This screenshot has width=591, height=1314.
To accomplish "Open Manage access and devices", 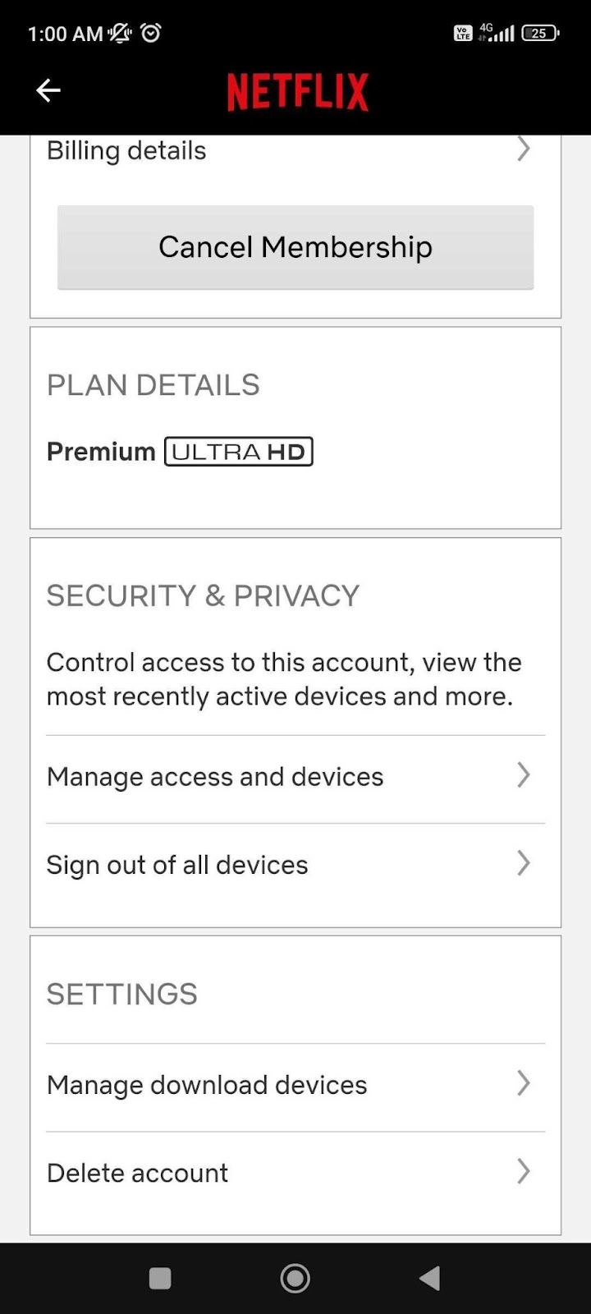I will tap(295, 776).
